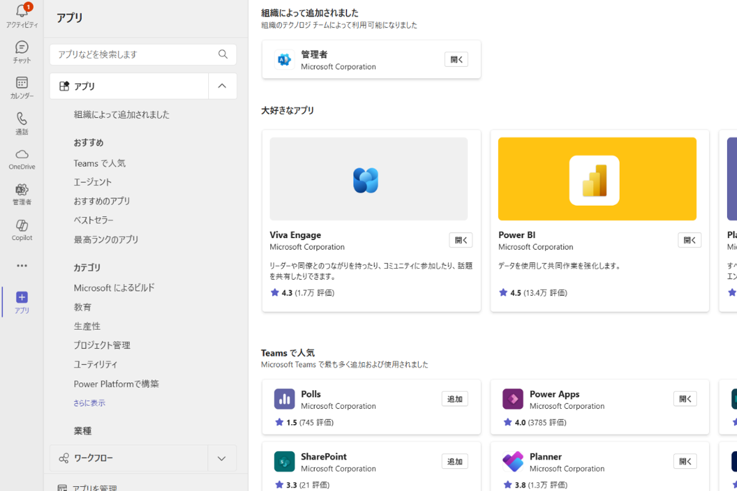Expand categories with さらに表示
The height and width of the screenshot is (491, 737).
tap(90, 403)
